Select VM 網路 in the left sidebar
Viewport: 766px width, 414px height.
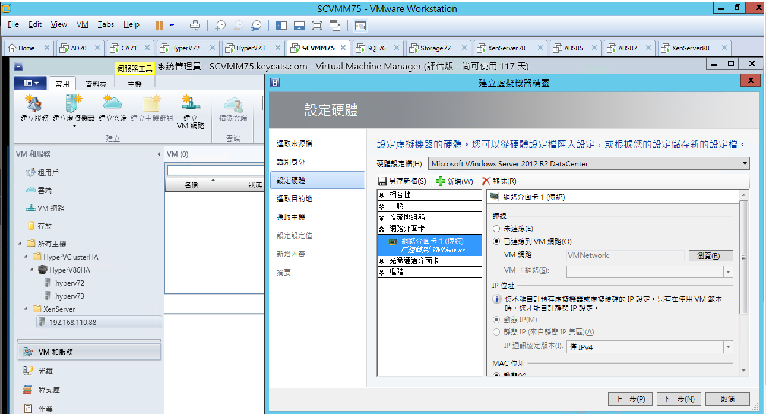(50, 208)
